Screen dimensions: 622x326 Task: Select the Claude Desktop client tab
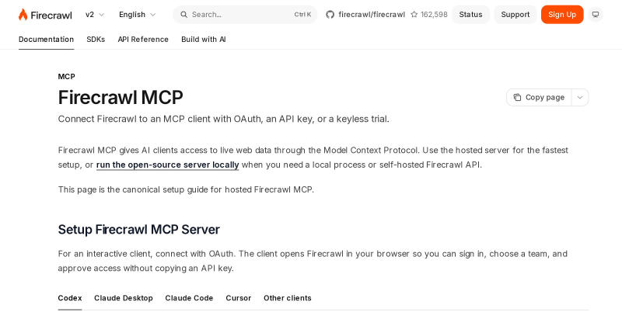pyautogui.click(x=124, y=298)
